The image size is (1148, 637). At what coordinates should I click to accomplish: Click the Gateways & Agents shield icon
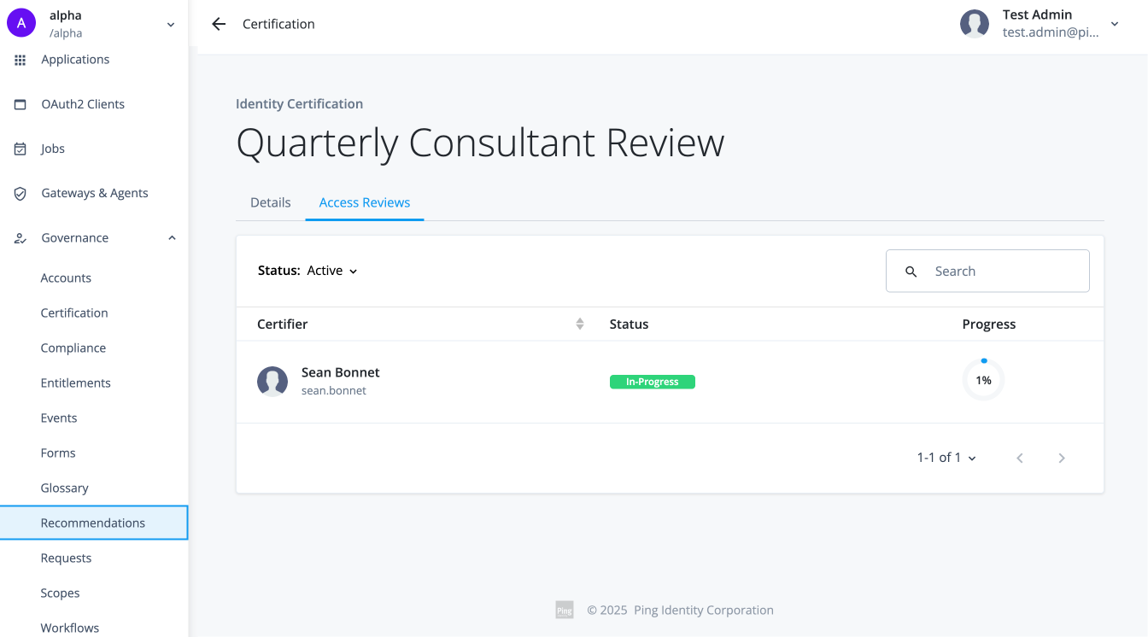click(20, 193)
